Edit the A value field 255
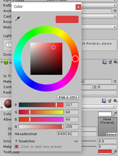118x156 pixels. pyautogui.click(x=72, y=127)
